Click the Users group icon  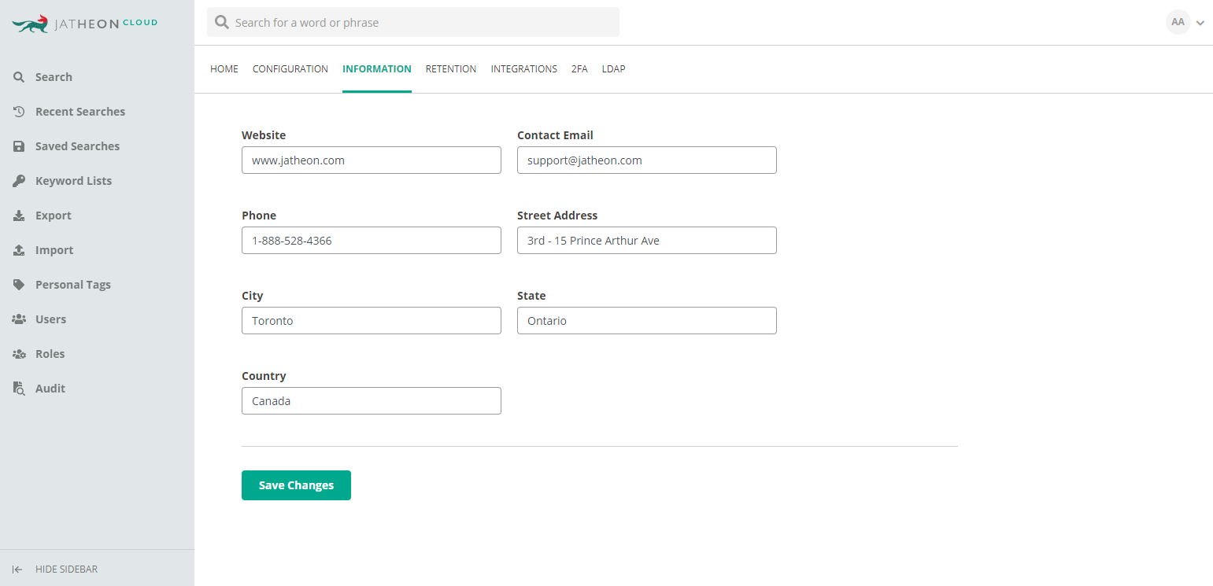click(x=19, y=319)
